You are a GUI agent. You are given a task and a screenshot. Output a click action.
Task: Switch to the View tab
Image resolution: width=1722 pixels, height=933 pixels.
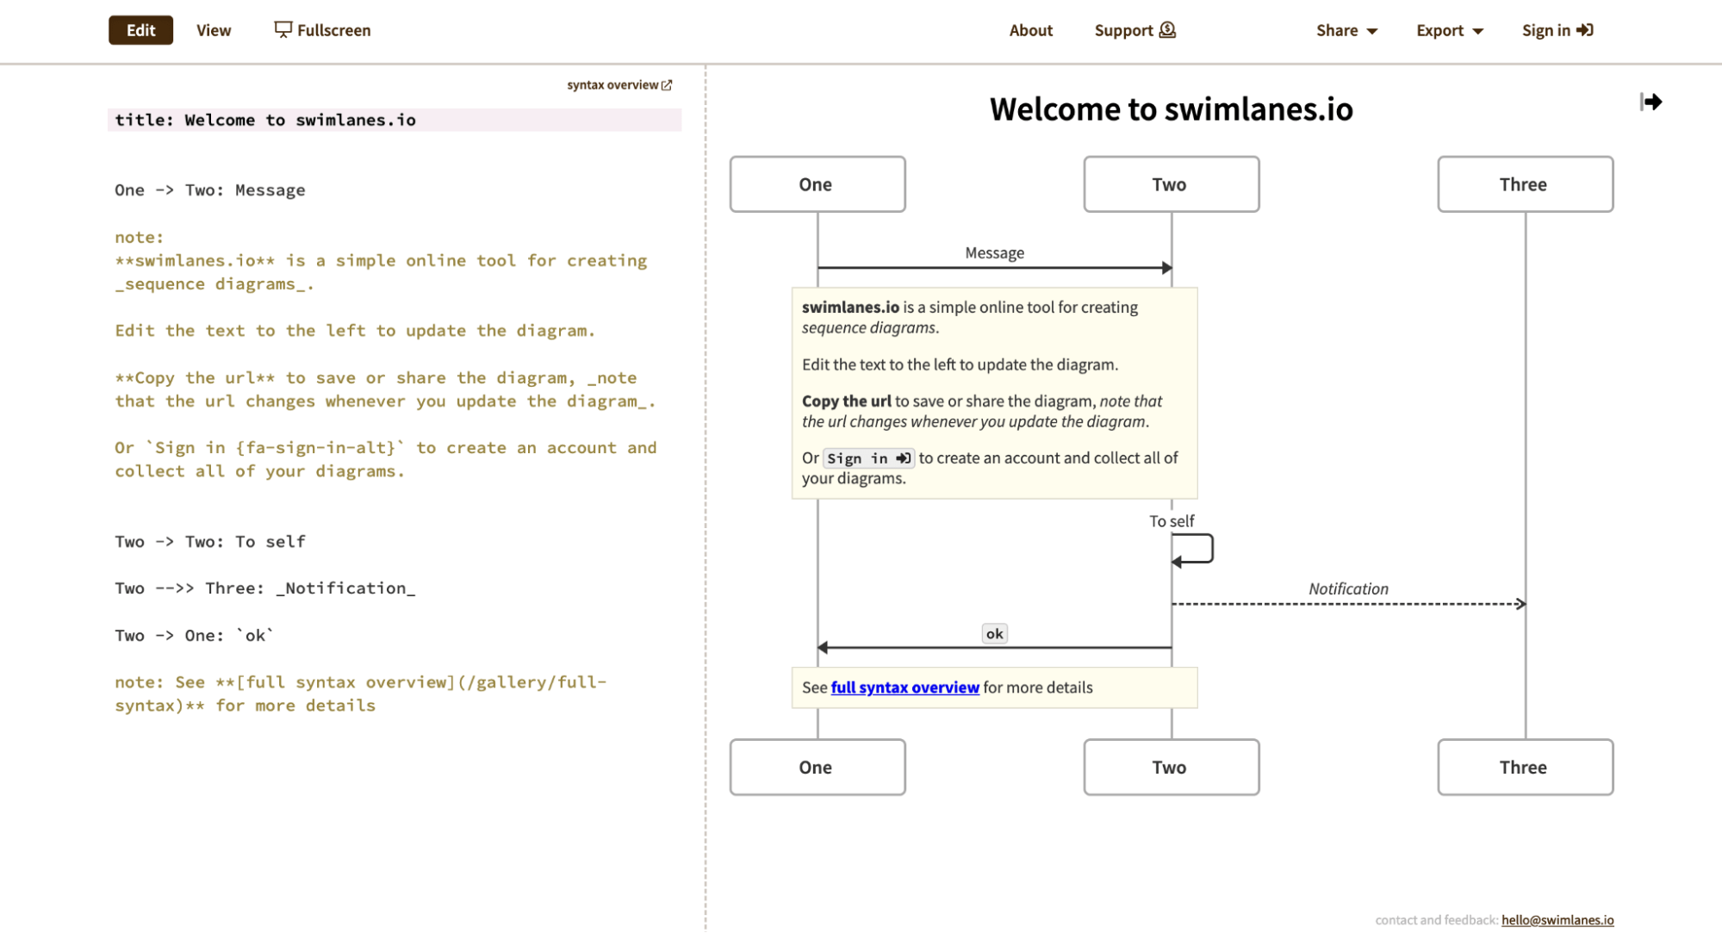[x=212, y=29]
